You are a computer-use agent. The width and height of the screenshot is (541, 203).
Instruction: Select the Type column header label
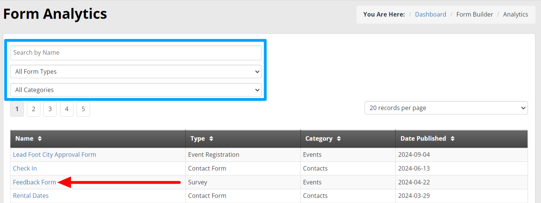tap(198, 139)
